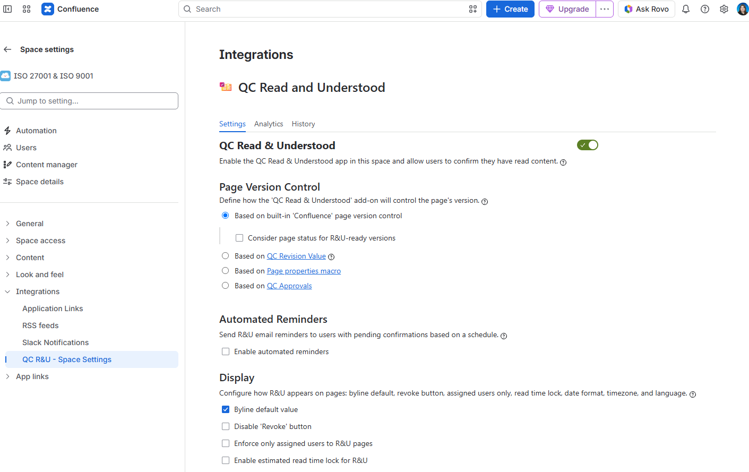Expand the Content section
The width and height of the screenshot is (749, 472).
pyautogui.click(x=7, y=258)
